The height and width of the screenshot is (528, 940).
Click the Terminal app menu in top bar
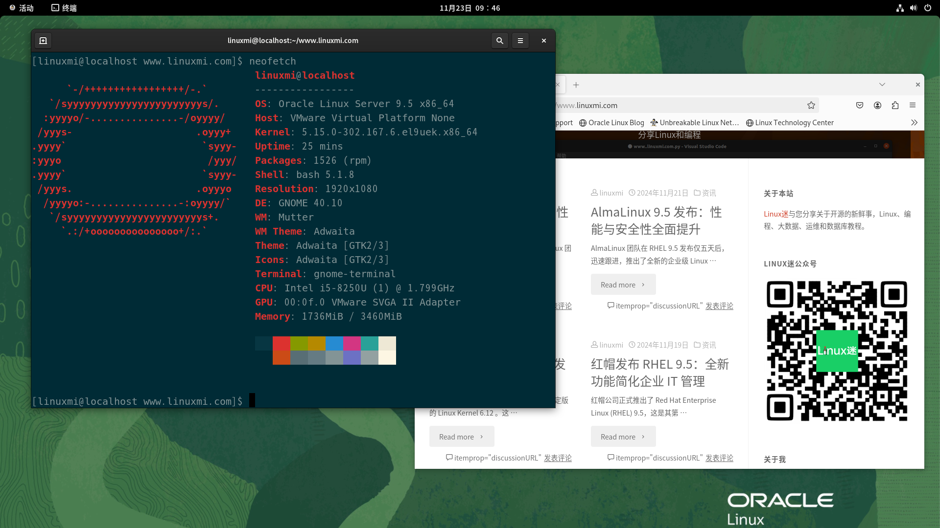64,8
